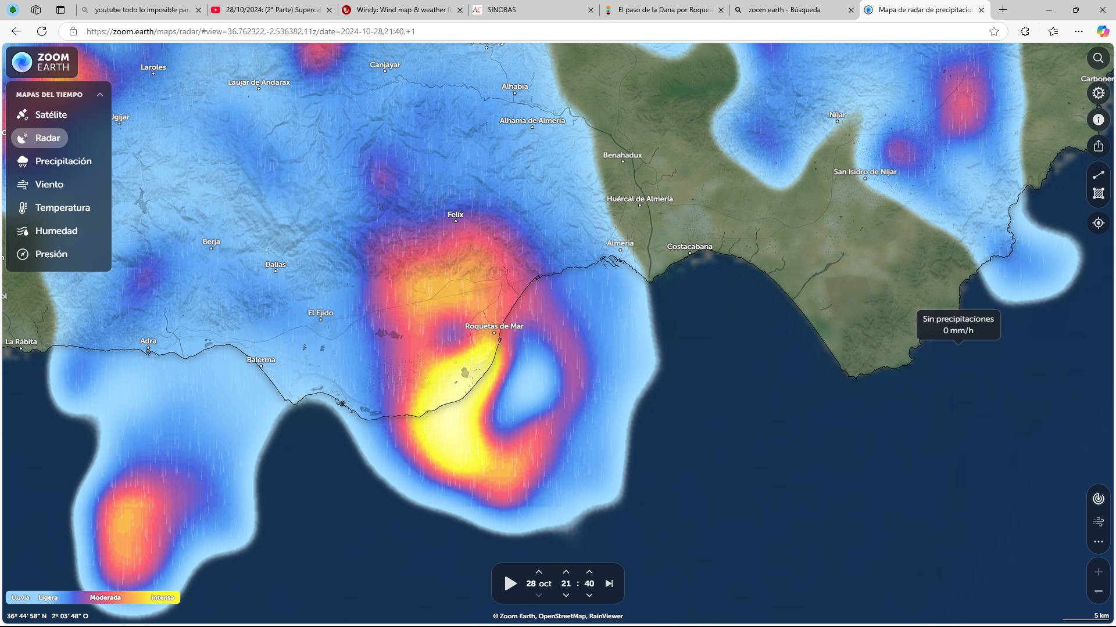Skip to latest time frame

tap(609, 583)
